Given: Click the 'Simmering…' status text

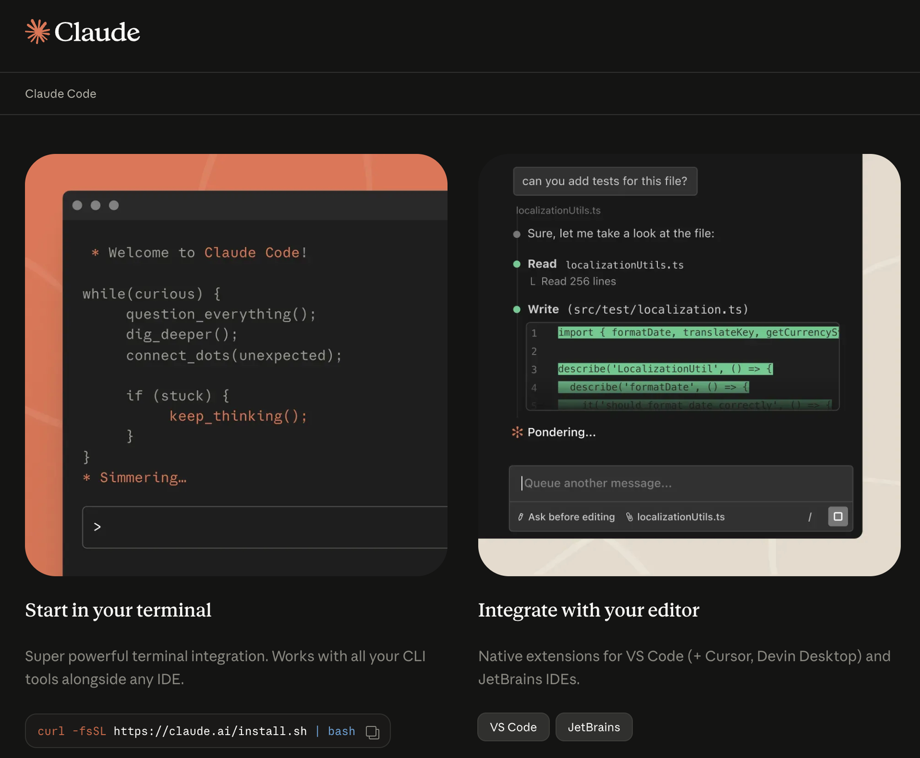Looking at the screenshot, I should point(143,478).
